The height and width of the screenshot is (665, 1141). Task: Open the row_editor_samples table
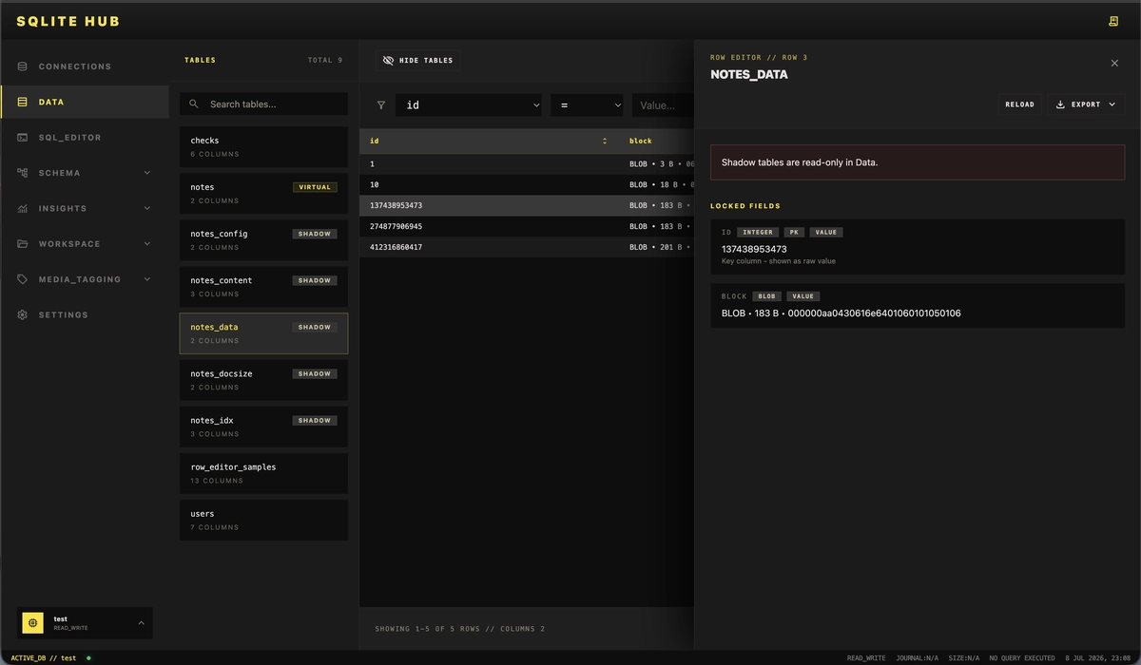pos(263,473)
